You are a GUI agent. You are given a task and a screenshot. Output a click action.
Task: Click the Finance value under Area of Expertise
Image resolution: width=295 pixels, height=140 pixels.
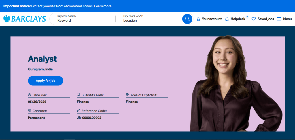tap(132, 102)
